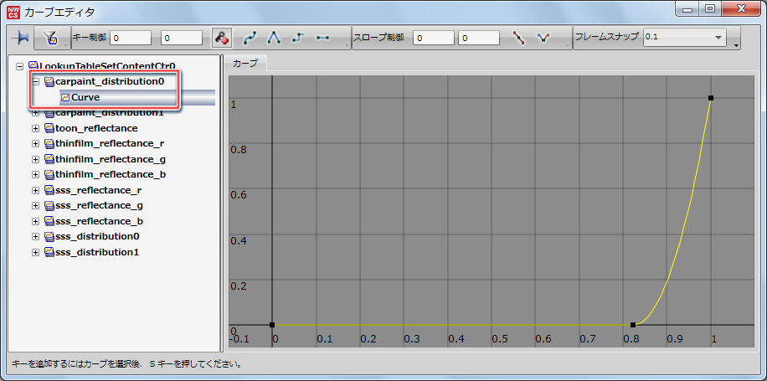This screenshot has width=767, height=381.
Task: Click the V-shaped slope icon
Action: (x=543, y=38)
